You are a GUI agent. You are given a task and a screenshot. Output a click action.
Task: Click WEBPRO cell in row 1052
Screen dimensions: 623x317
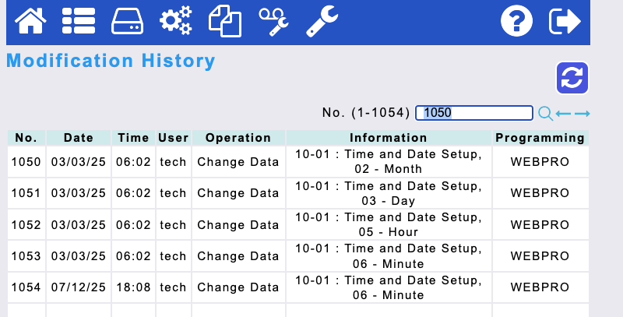(540, 225)
